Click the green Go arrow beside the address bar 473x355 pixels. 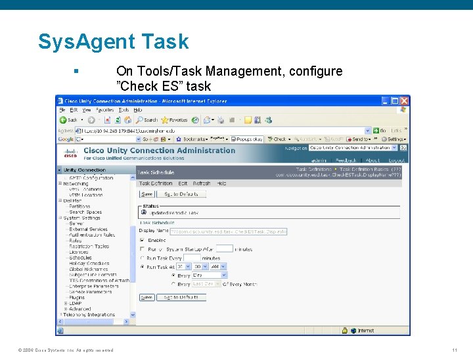[376, 131]
